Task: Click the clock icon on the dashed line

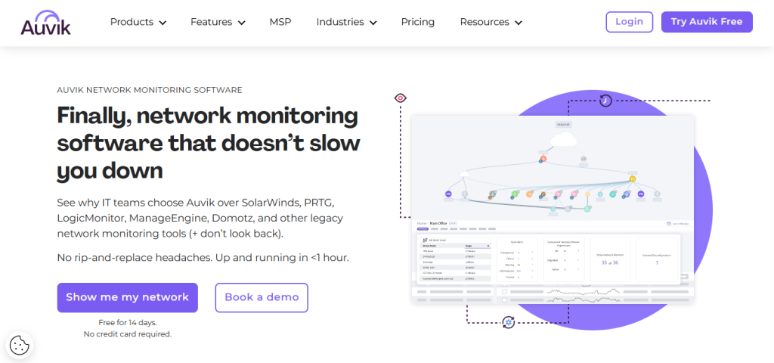Action: tap(605, 101)
